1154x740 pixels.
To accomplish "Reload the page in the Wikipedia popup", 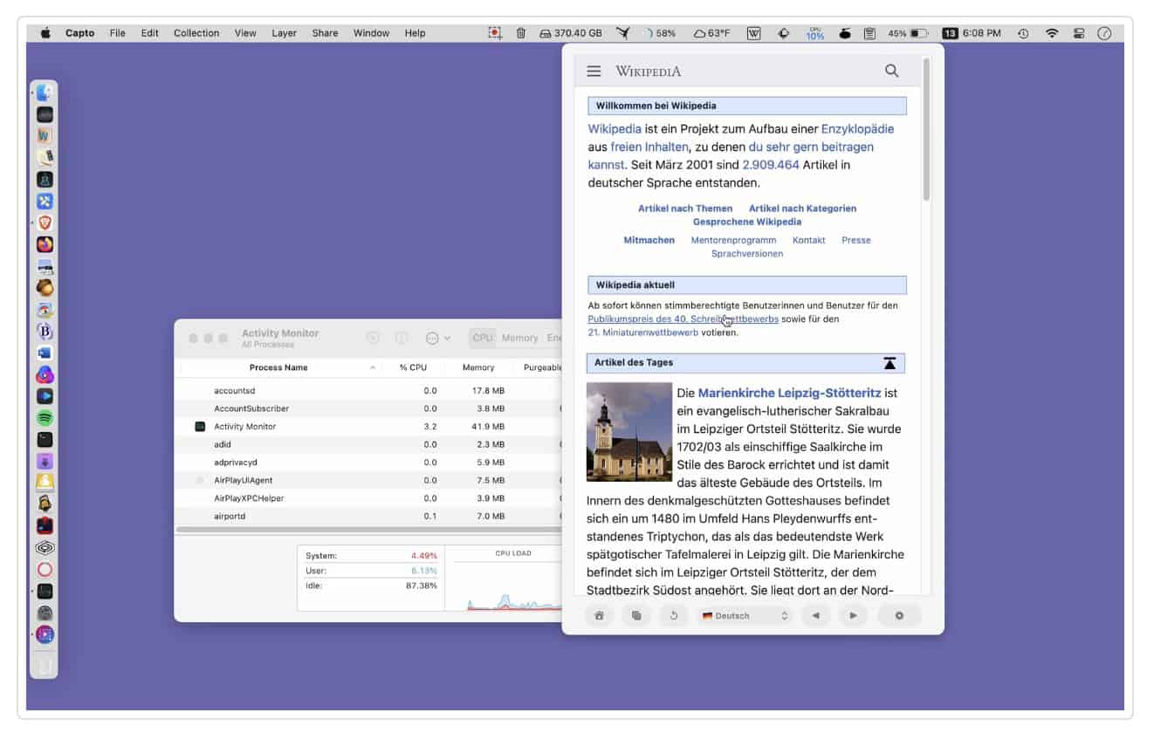I will [x=674, y=615].
